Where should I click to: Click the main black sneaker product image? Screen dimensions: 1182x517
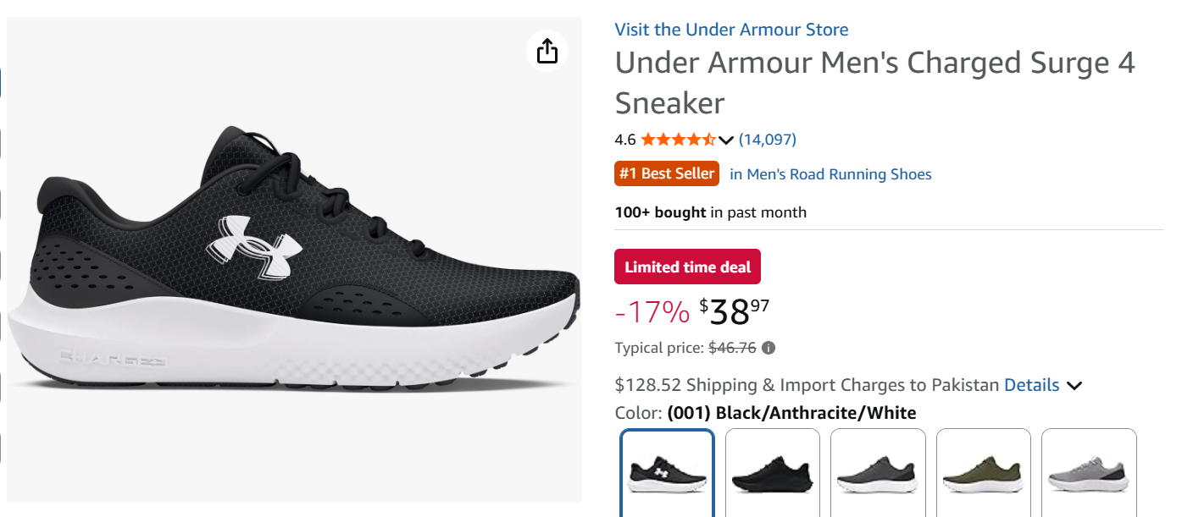click(x=294, y=260)
